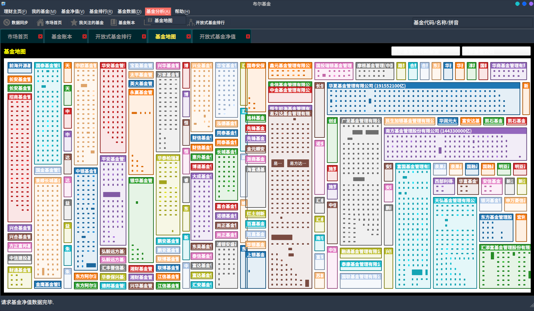The height and width of the screenshot is (311, 534).
Task: Select the 汇添富基金管理股份有限 block header
Action: [505, 248]
